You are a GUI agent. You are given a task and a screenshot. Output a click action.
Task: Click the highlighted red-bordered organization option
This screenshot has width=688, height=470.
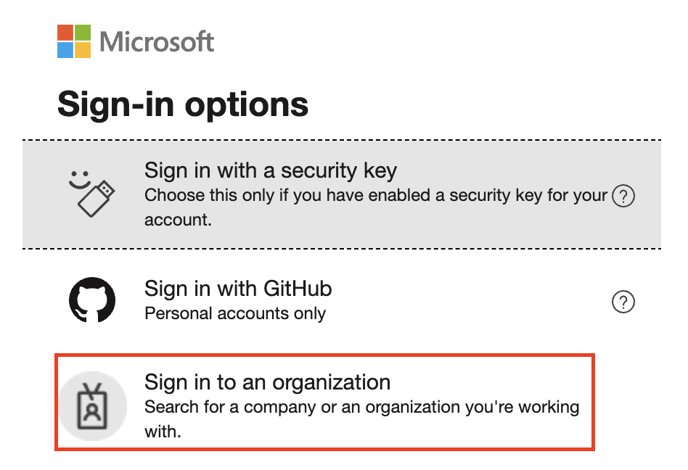click(x=324, y=403)
